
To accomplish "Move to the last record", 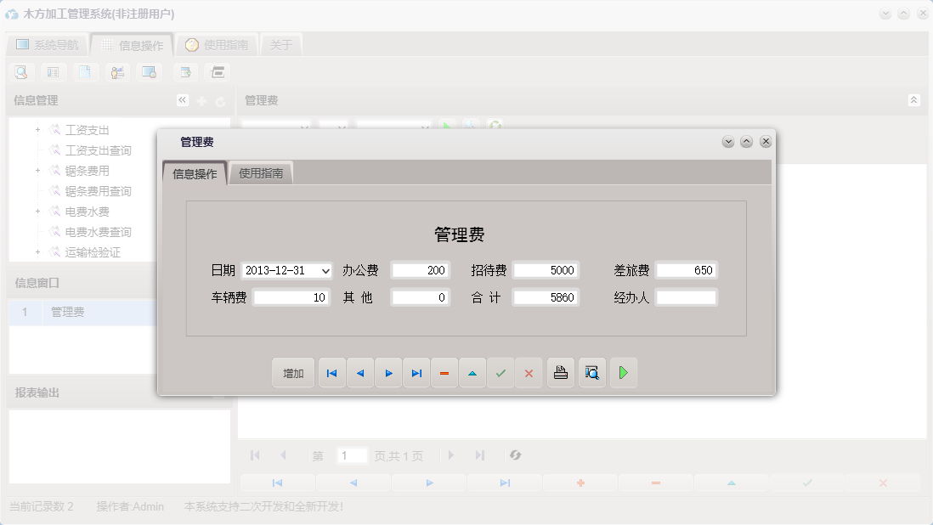I will pos(416,372).
